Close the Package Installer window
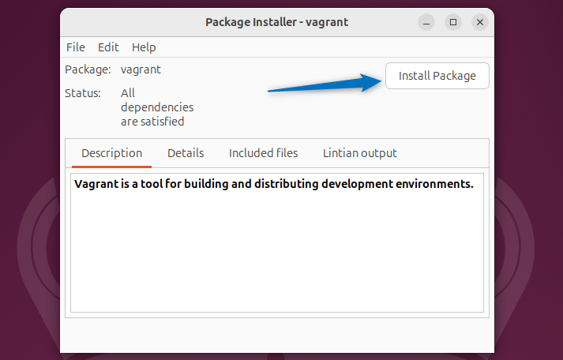Viewport: 563px width, 360px height. [x=480, y=22]
